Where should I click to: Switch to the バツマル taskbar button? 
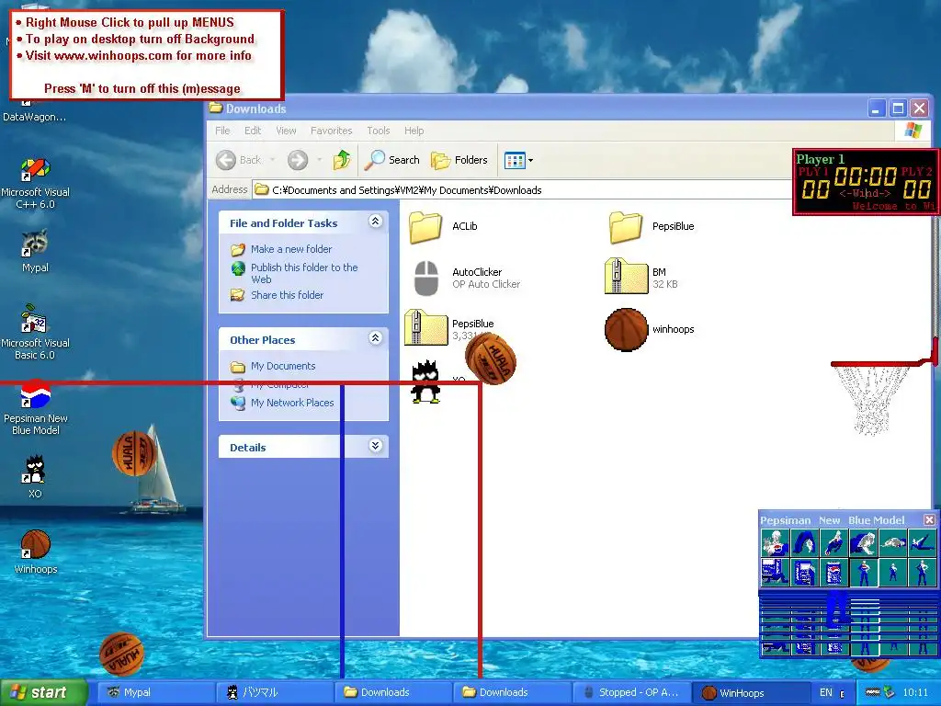pyautogui.click(x=273, y=692)
